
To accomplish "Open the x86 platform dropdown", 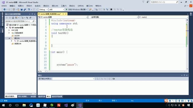I will pyautogui.click(x=57, y=9).
